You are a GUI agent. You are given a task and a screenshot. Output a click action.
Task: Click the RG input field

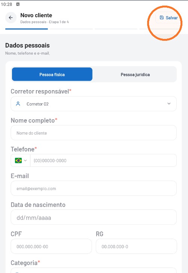(136, 246)
